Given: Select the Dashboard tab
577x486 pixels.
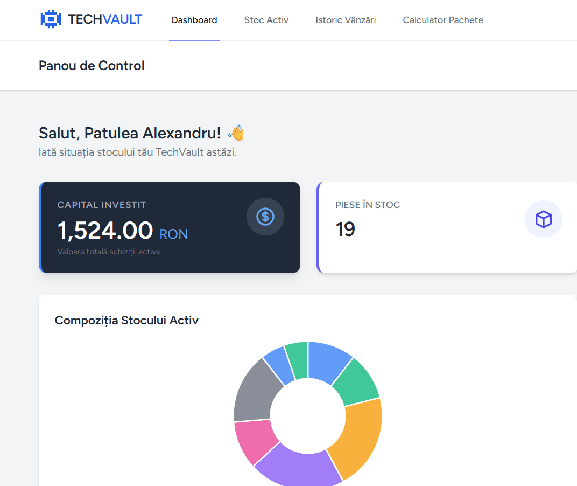Looking at the screenshot, I should tap(194, 20).
